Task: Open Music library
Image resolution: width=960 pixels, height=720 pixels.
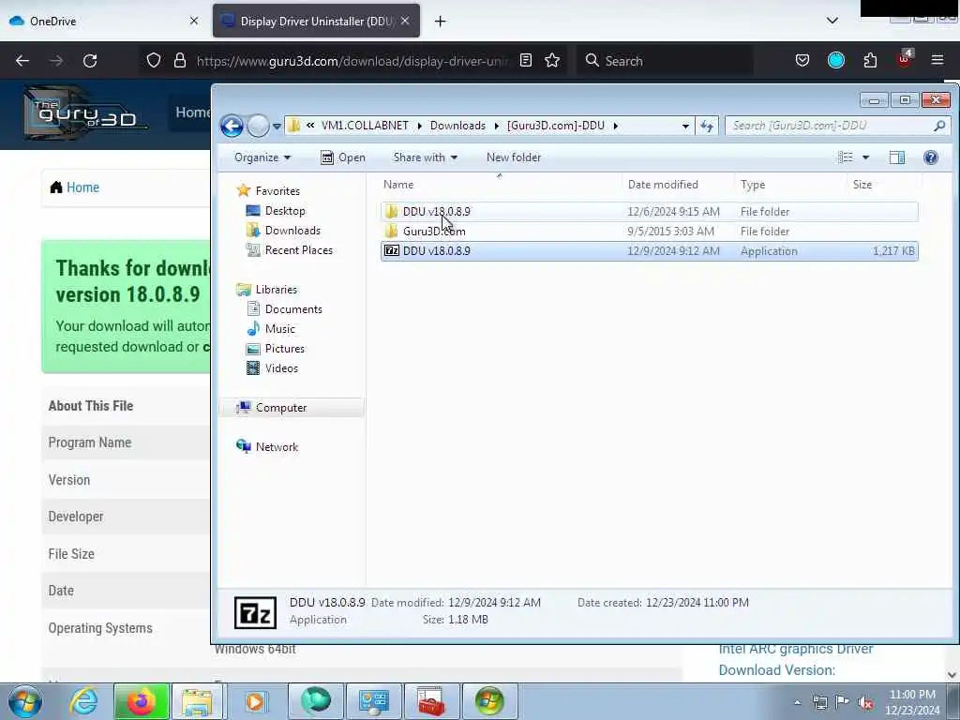Action: click(279, 329)
